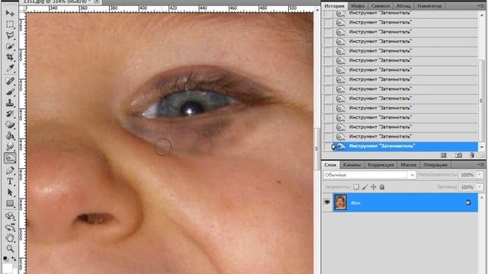Select the Pen tool
This screenshot has height=274, width=488.
(10, 170)
